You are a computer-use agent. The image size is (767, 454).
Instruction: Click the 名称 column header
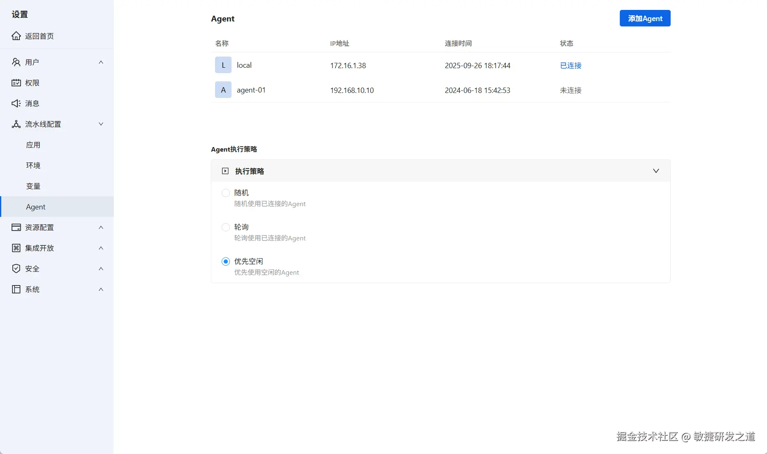(x=222, y=43)
